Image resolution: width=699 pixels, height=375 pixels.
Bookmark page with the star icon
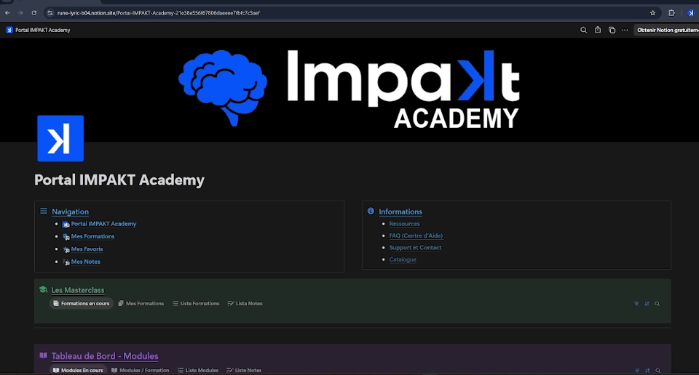coord(652,13)
